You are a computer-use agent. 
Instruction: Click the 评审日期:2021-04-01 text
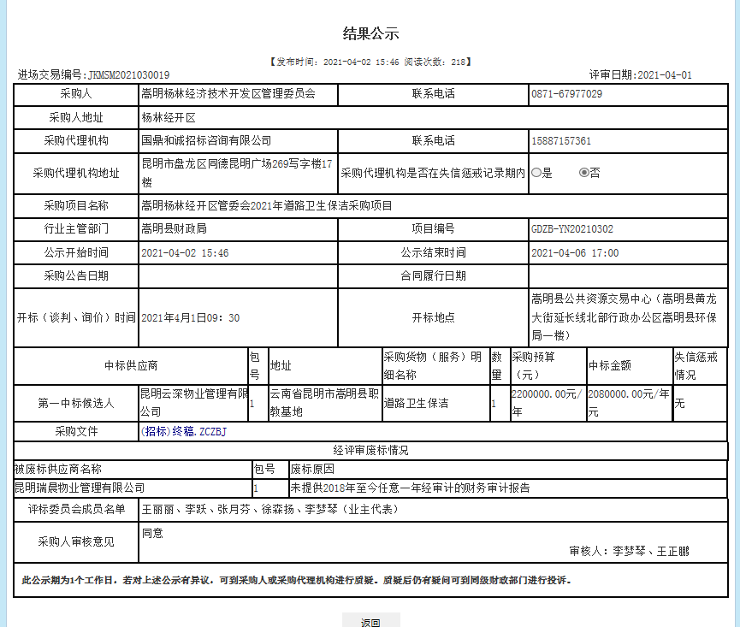tap(641, 75)
